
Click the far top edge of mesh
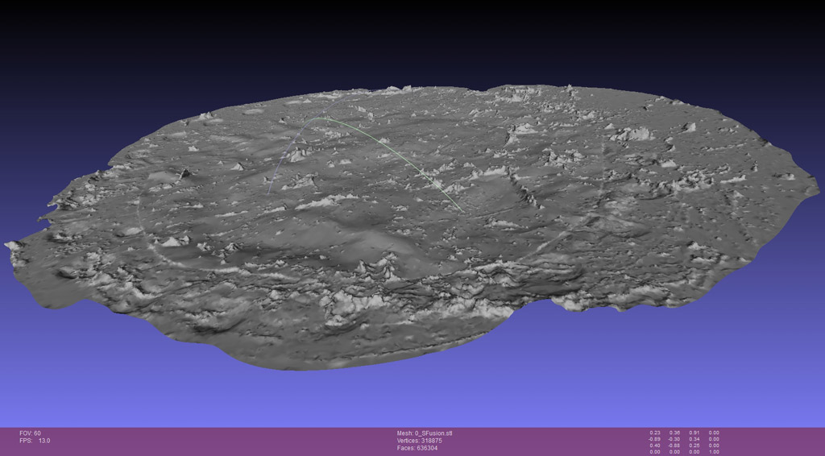tap(516, 85)
